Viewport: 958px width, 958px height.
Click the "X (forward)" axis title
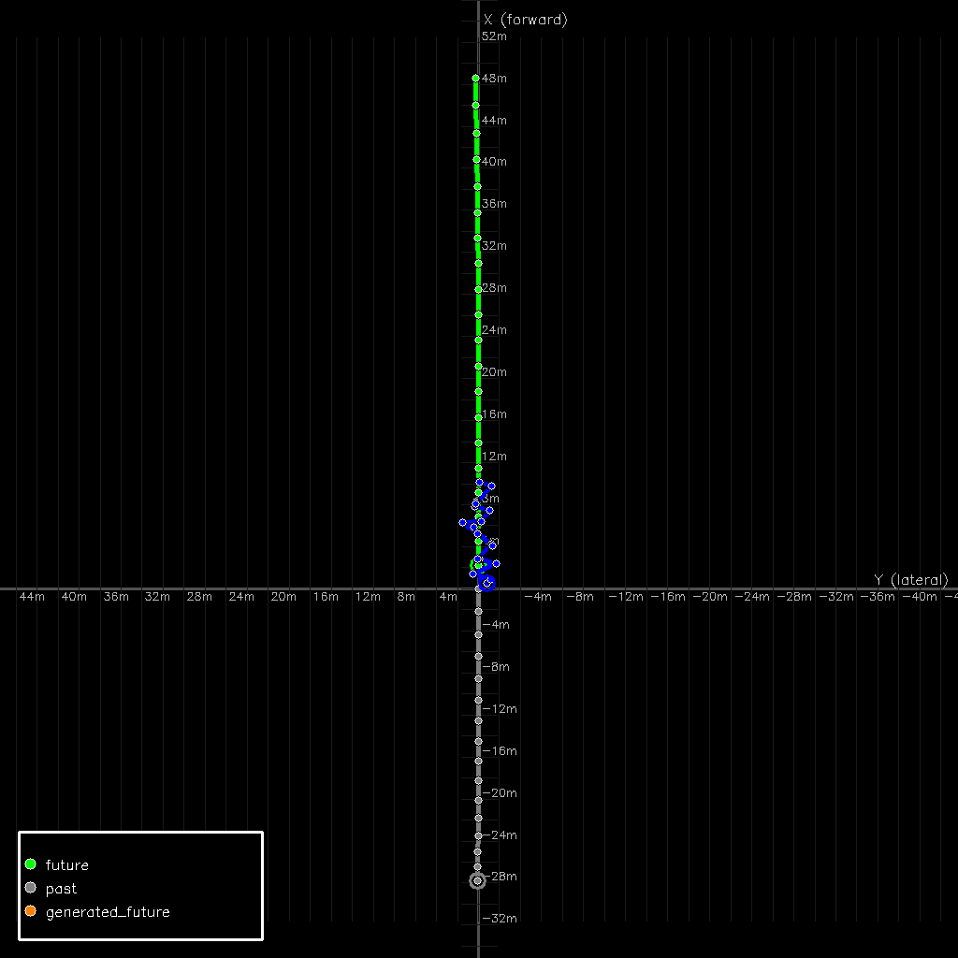click(526, 20)
